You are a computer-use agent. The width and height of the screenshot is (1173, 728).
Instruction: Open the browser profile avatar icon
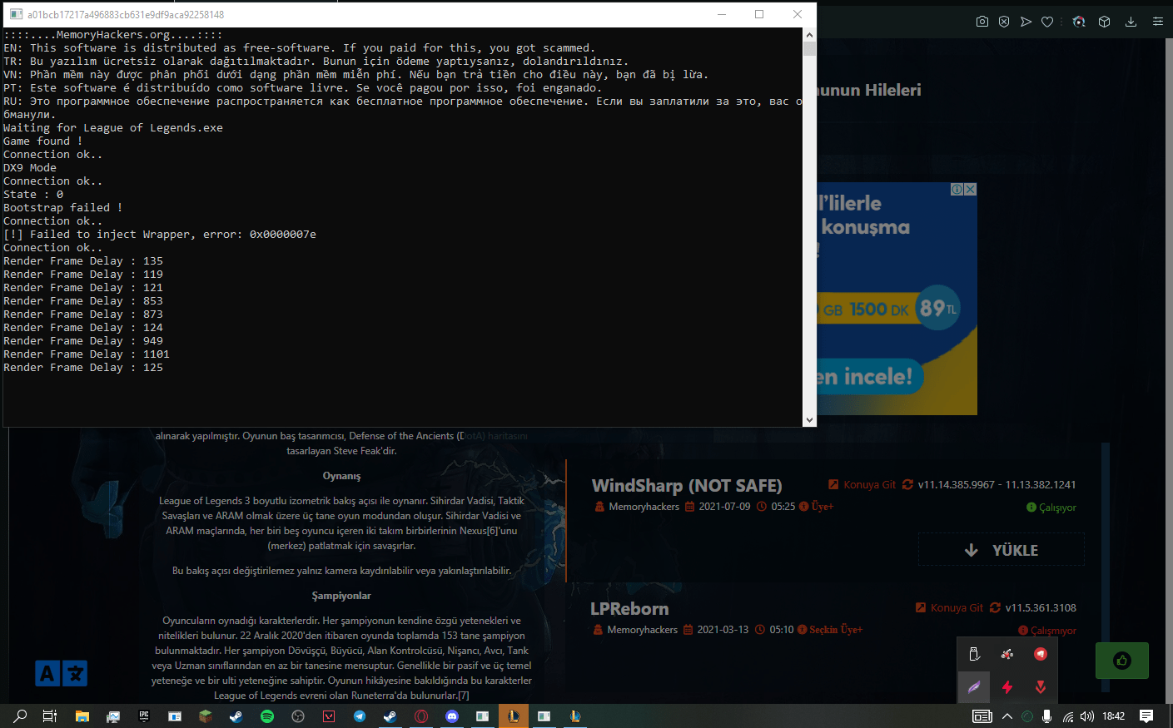1079,22
